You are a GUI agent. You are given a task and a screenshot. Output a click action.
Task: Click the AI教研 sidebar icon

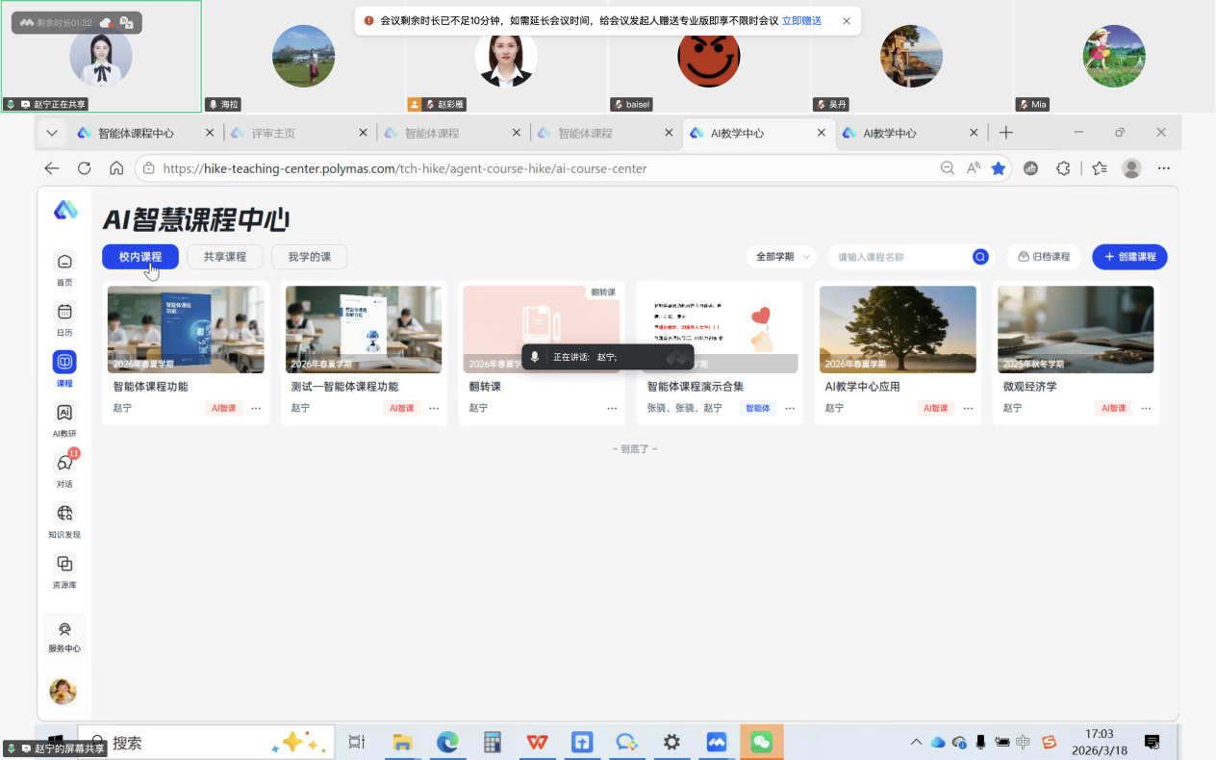click(x=64, y=413)
